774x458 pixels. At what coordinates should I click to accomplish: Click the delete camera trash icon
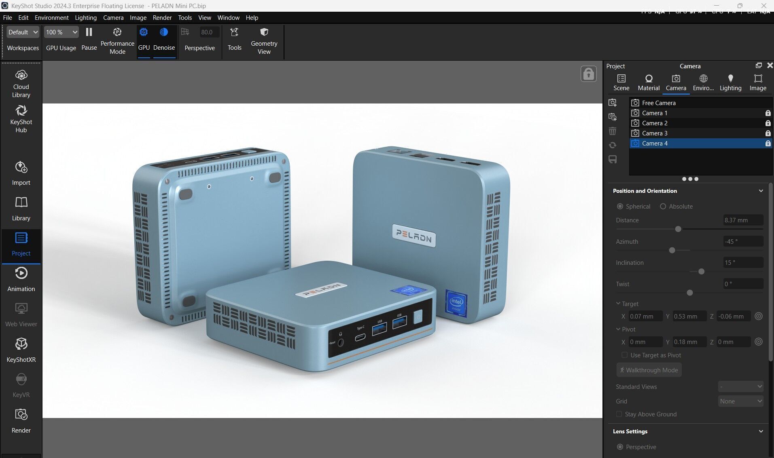point(613,131)
